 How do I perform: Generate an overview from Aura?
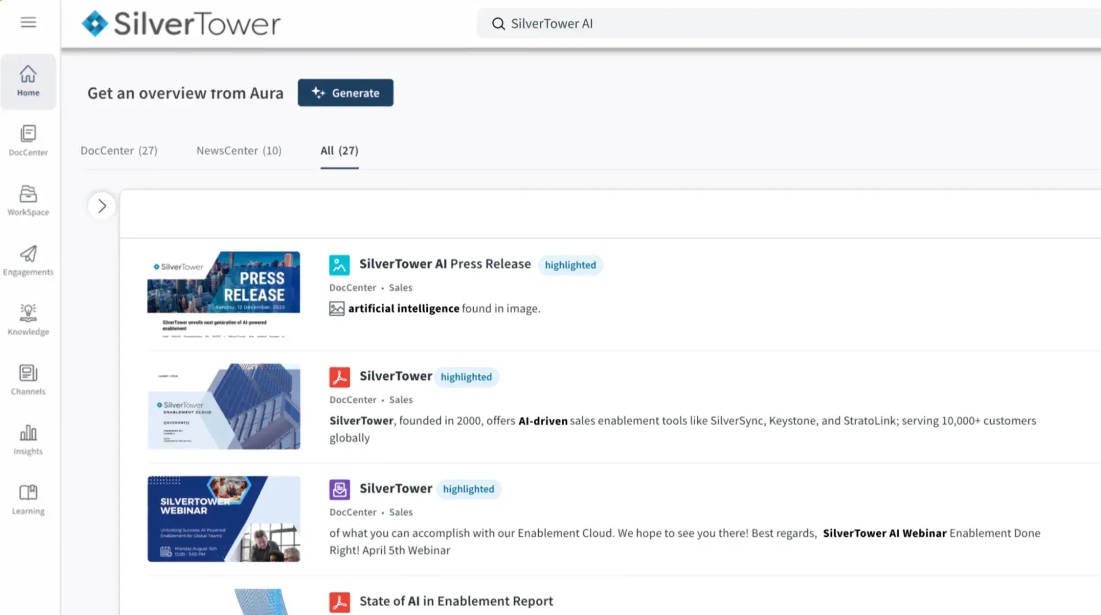click(x=345, y=93)
